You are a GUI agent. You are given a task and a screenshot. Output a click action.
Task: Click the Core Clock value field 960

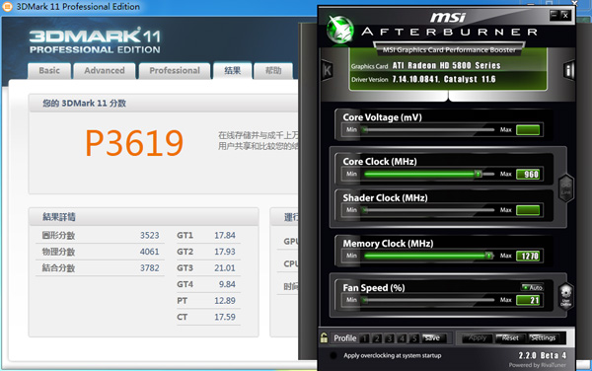click(x=528, y=174)
